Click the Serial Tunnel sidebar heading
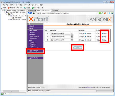This screenshot has height=96, width=115. click(x=33, y=31)
